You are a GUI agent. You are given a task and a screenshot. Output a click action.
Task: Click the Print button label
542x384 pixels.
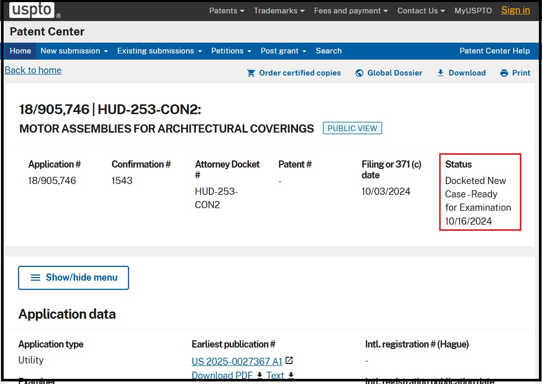coord(521,73)
